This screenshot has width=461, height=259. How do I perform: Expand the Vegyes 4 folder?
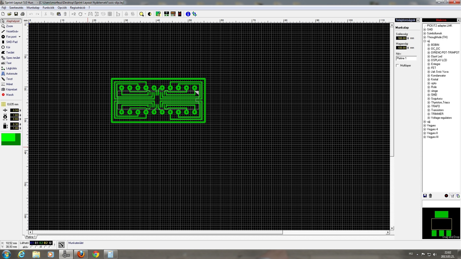click(425, 129)
